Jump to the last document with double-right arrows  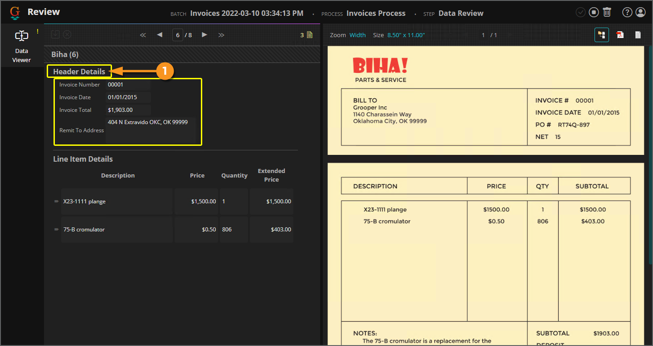tap(221, 35)
